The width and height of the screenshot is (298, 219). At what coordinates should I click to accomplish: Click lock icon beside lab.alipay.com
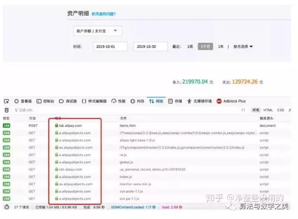(x=56, y=125)
